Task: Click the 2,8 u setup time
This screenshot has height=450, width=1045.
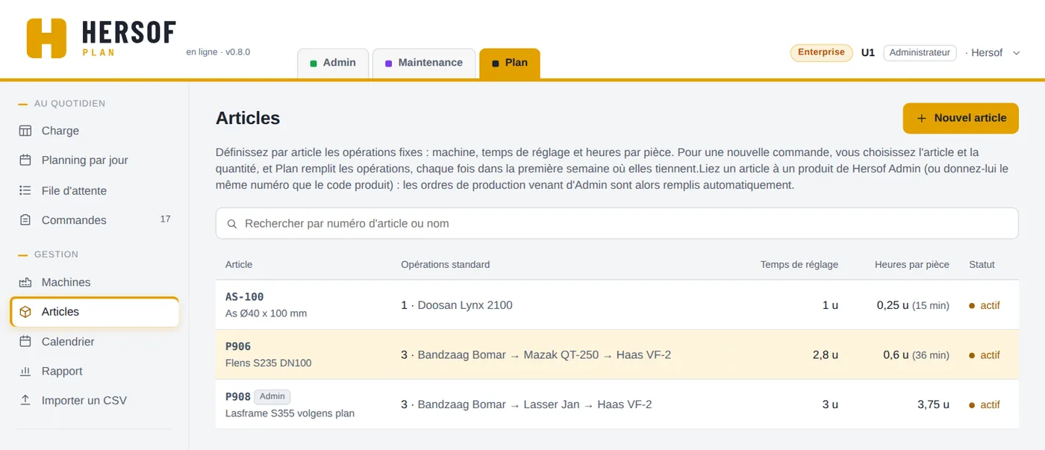Action: (x=826, y=354)
